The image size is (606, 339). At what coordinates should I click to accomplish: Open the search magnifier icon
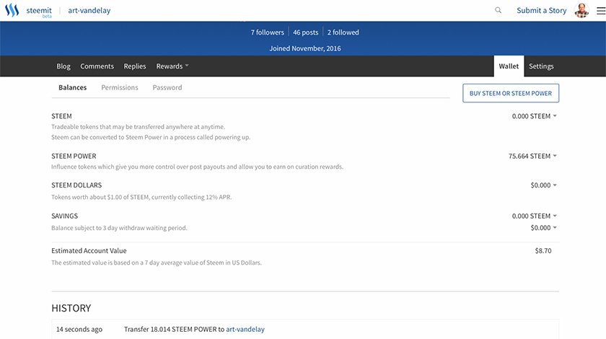pos(499,10)
